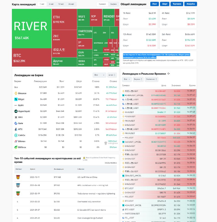Image resolution: width=217 pixels, height=222 pixels.
Task: Click the OKX exchange logo icon
Action: pos(16,117)
